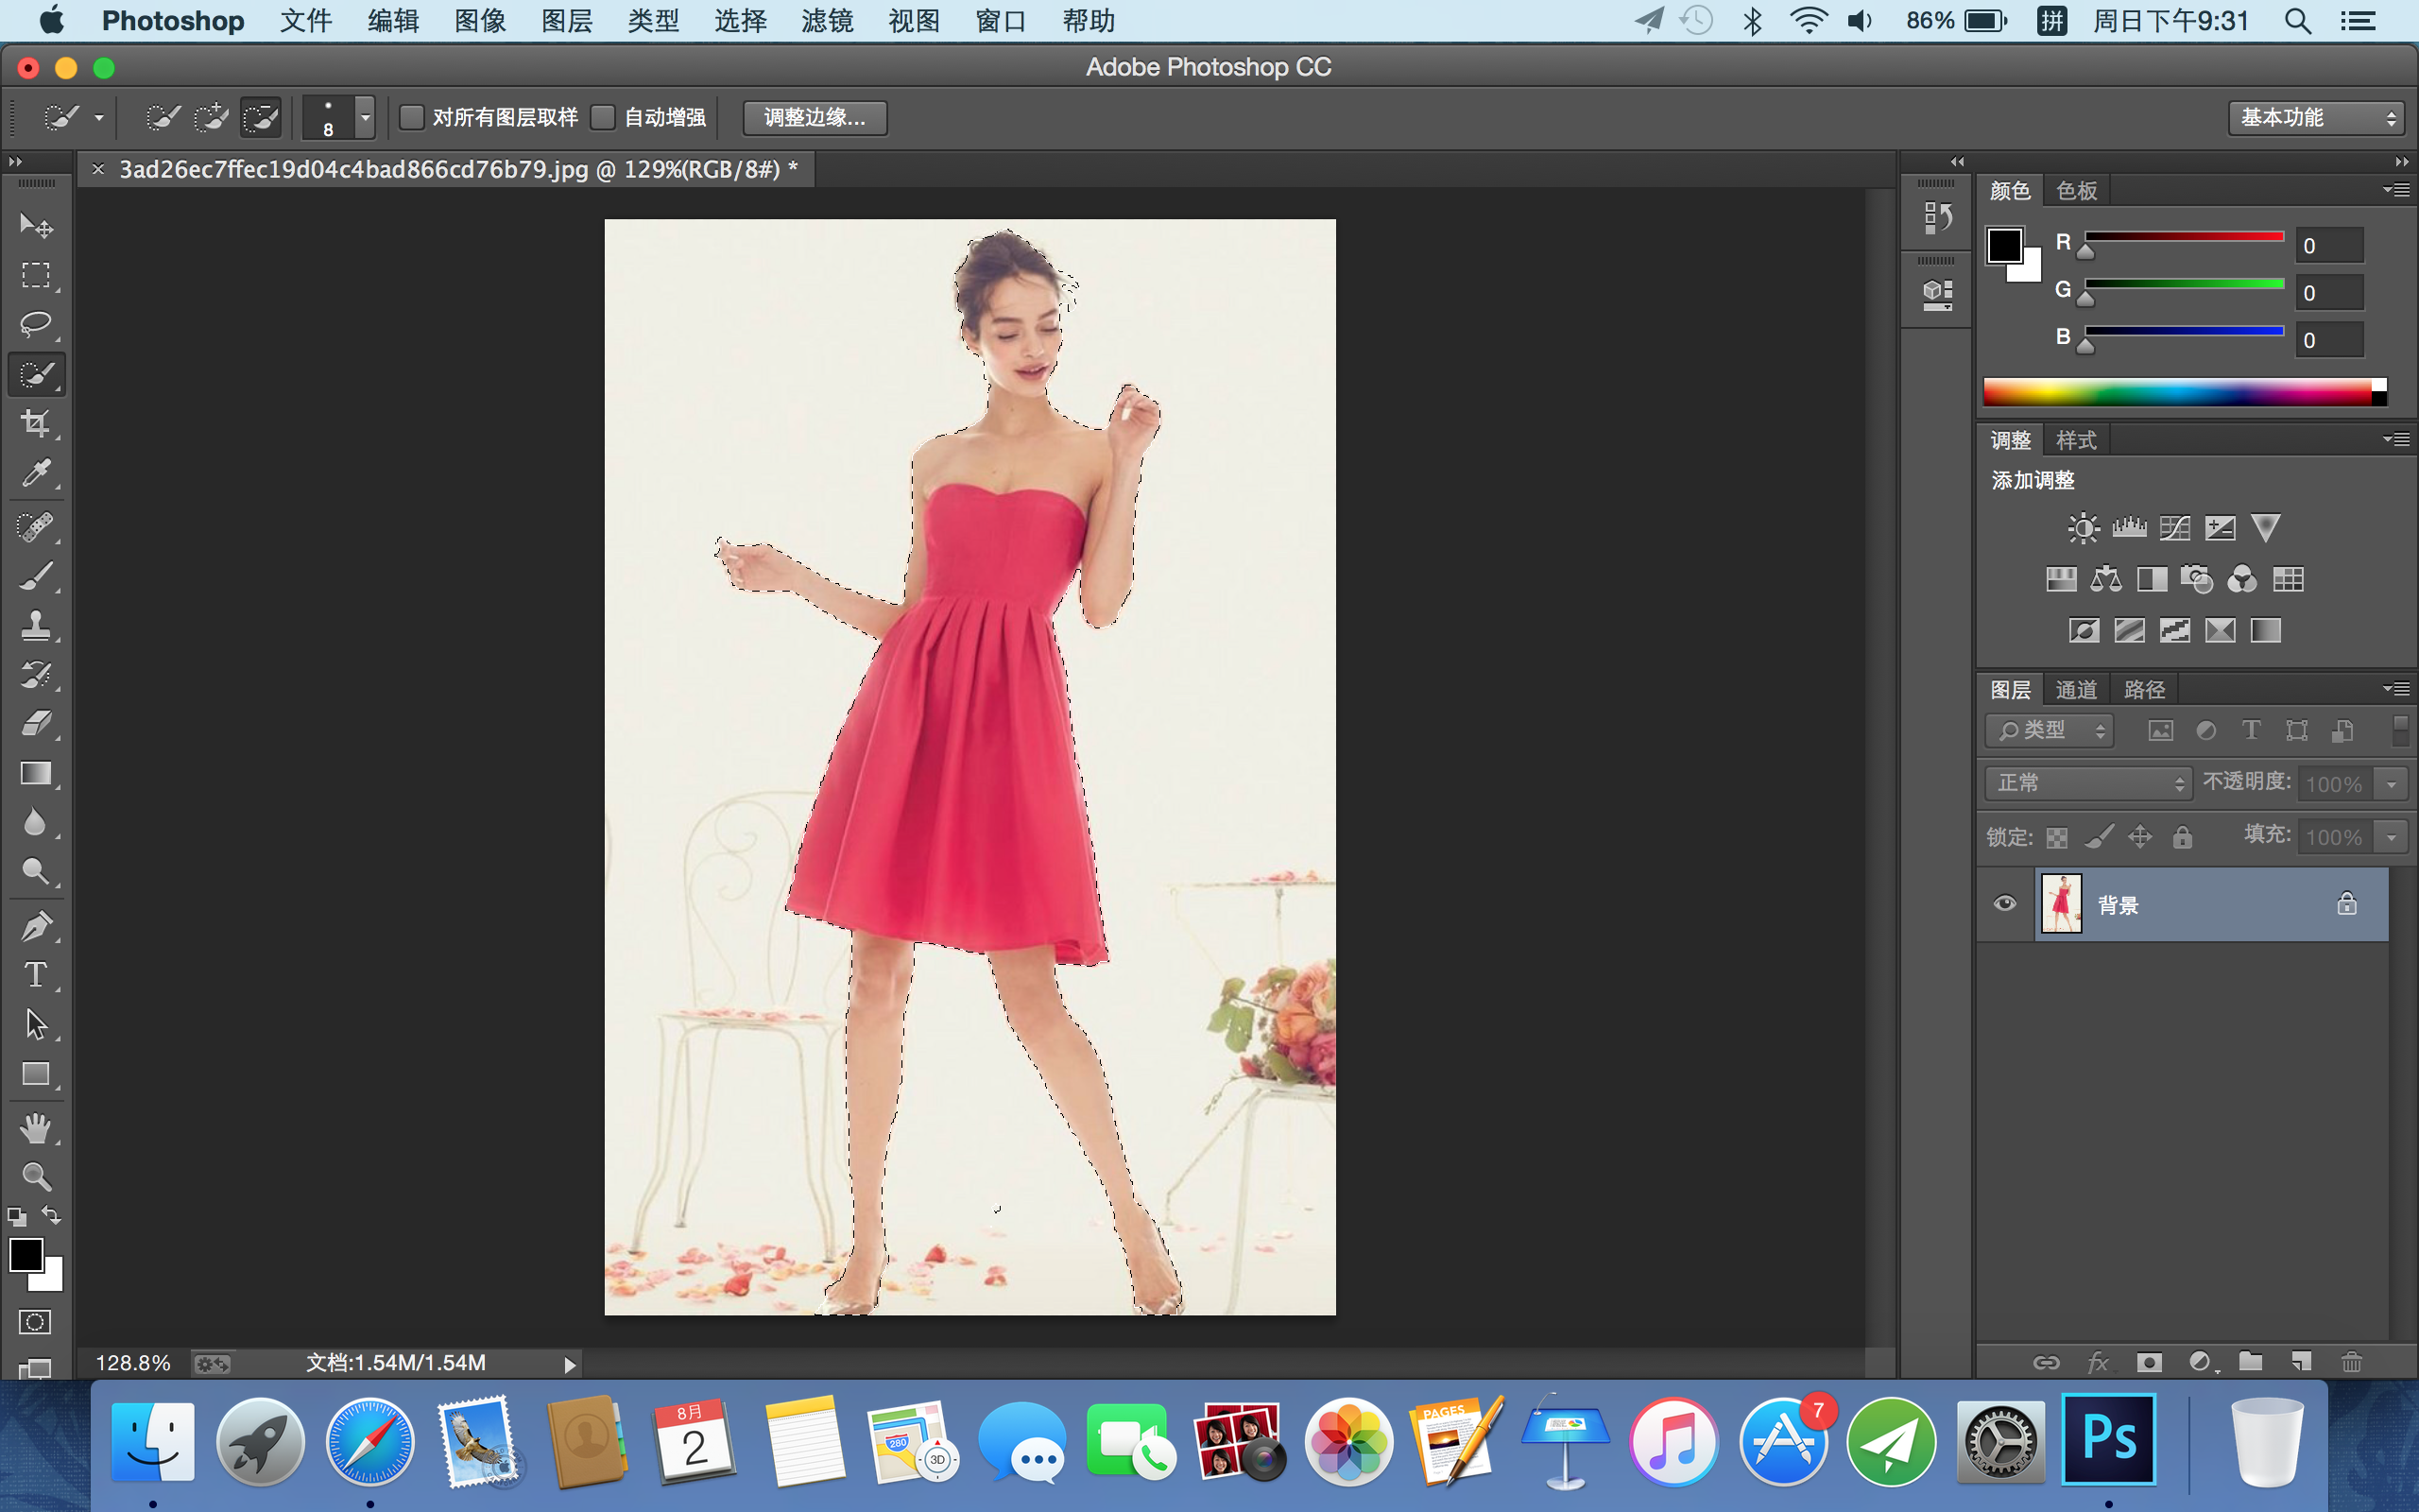Toggle lock position

pyautogui.click(x=2140, y=837)
